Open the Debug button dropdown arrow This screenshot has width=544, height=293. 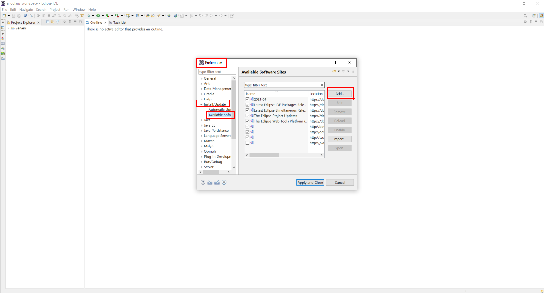click(93, 16)
